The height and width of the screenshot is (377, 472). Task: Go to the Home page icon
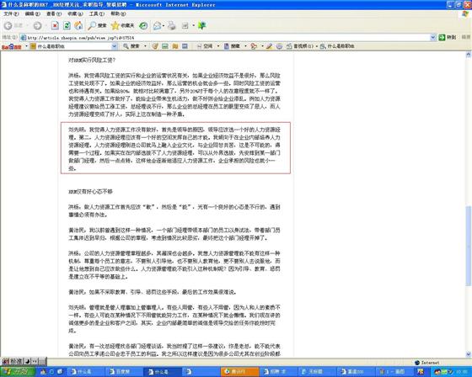(78, 26)
